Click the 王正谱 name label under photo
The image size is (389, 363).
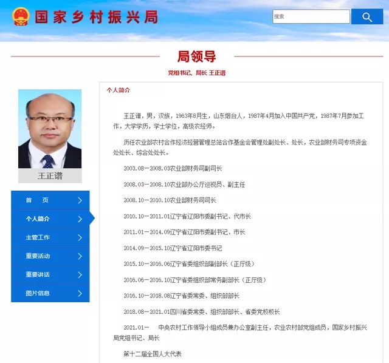pyautogui.click(x=50, y=176)
